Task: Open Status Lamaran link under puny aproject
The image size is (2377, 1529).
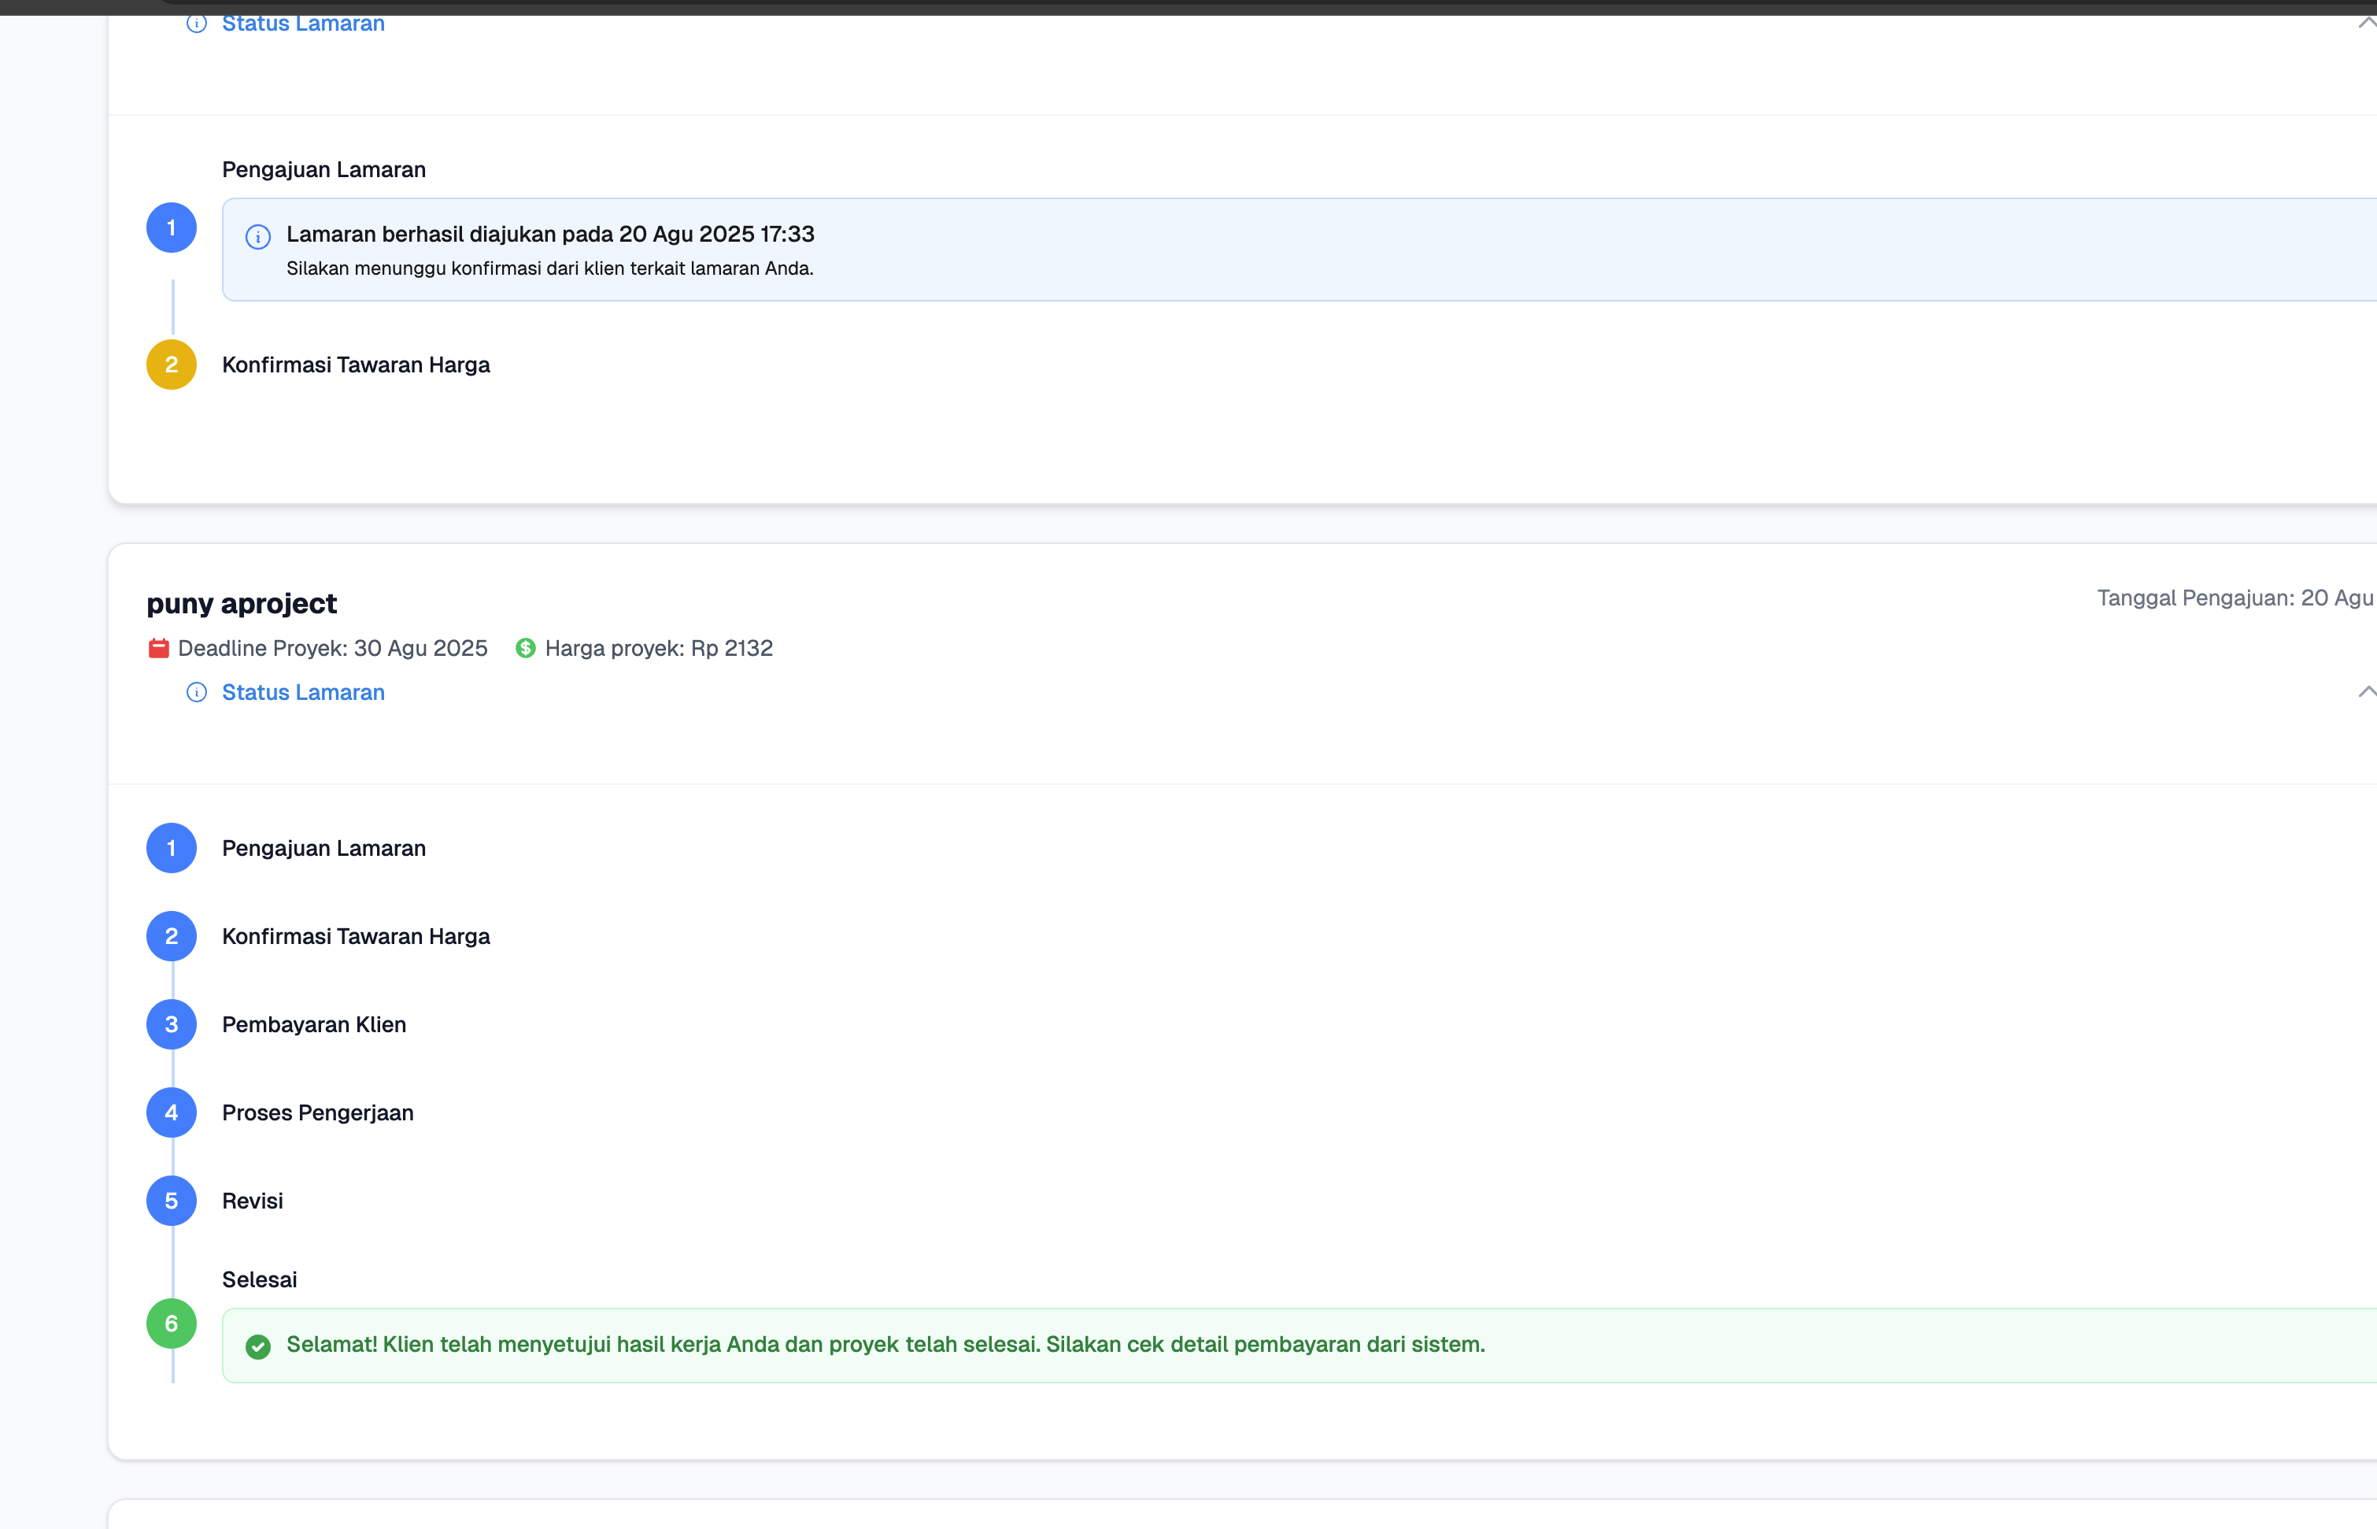Action: pos(303,692)
